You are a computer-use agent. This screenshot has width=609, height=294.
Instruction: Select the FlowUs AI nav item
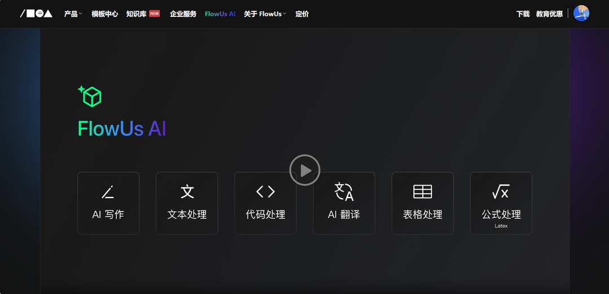click(x=220, y=14)
